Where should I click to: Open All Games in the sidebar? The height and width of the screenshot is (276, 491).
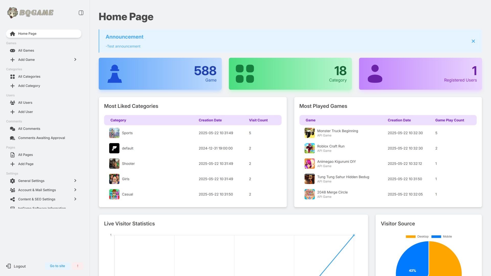(x=44, y=51)
